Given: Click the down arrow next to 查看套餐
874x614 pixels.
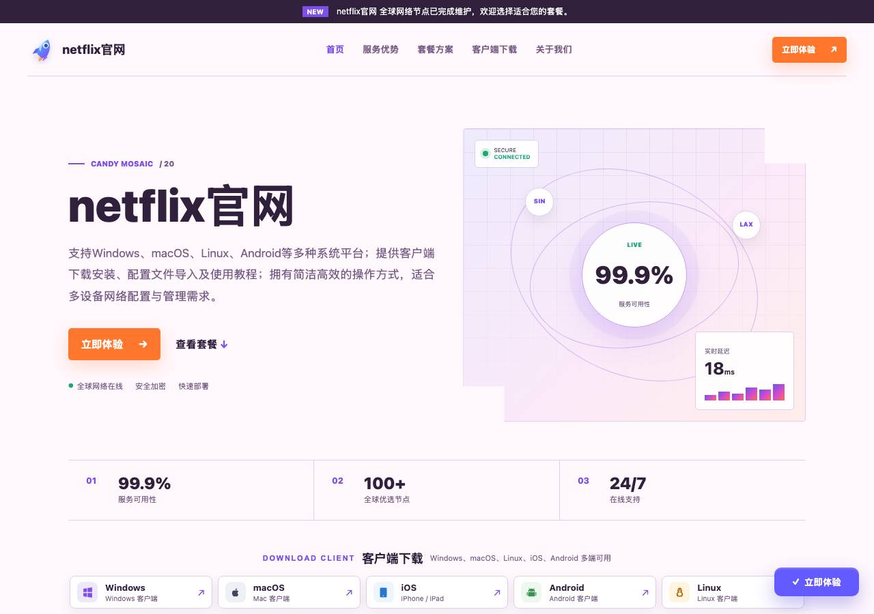Looking at the screenshot, I should tap(224, 345).
